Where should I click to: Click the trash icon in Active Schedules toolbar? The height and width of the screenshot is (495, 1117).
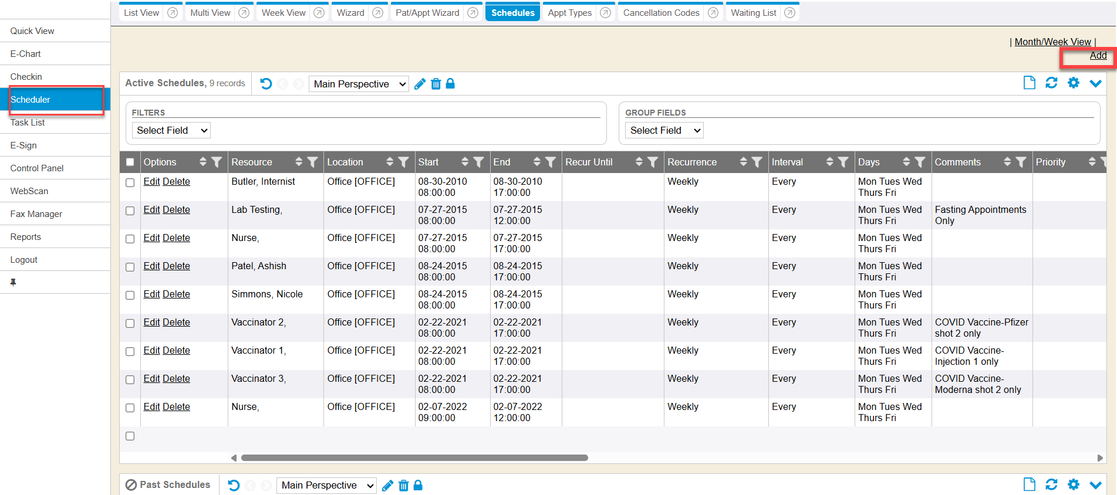436,84
